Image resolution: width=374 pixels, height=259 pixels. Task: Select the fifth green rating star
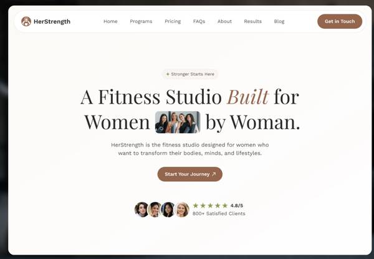pyautogui.click(x=225, y=205)
